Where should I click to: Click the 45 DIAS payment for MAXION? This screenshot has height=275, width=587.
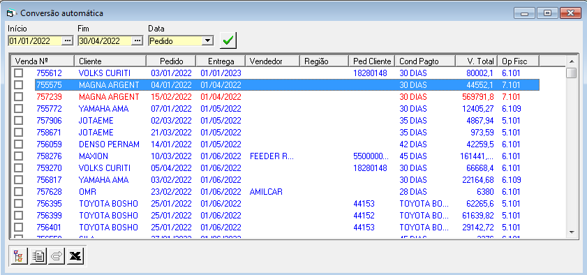tap(413, 156)
